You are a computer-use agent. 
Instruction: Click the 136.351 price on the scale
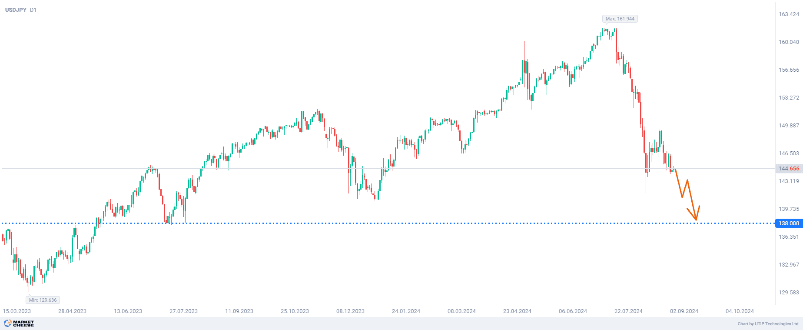[x=789, y=237]
